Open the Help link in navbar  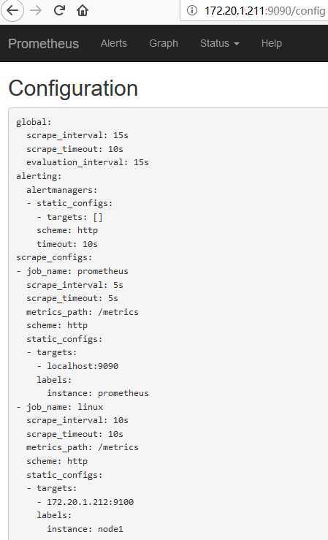coord(272,43)
